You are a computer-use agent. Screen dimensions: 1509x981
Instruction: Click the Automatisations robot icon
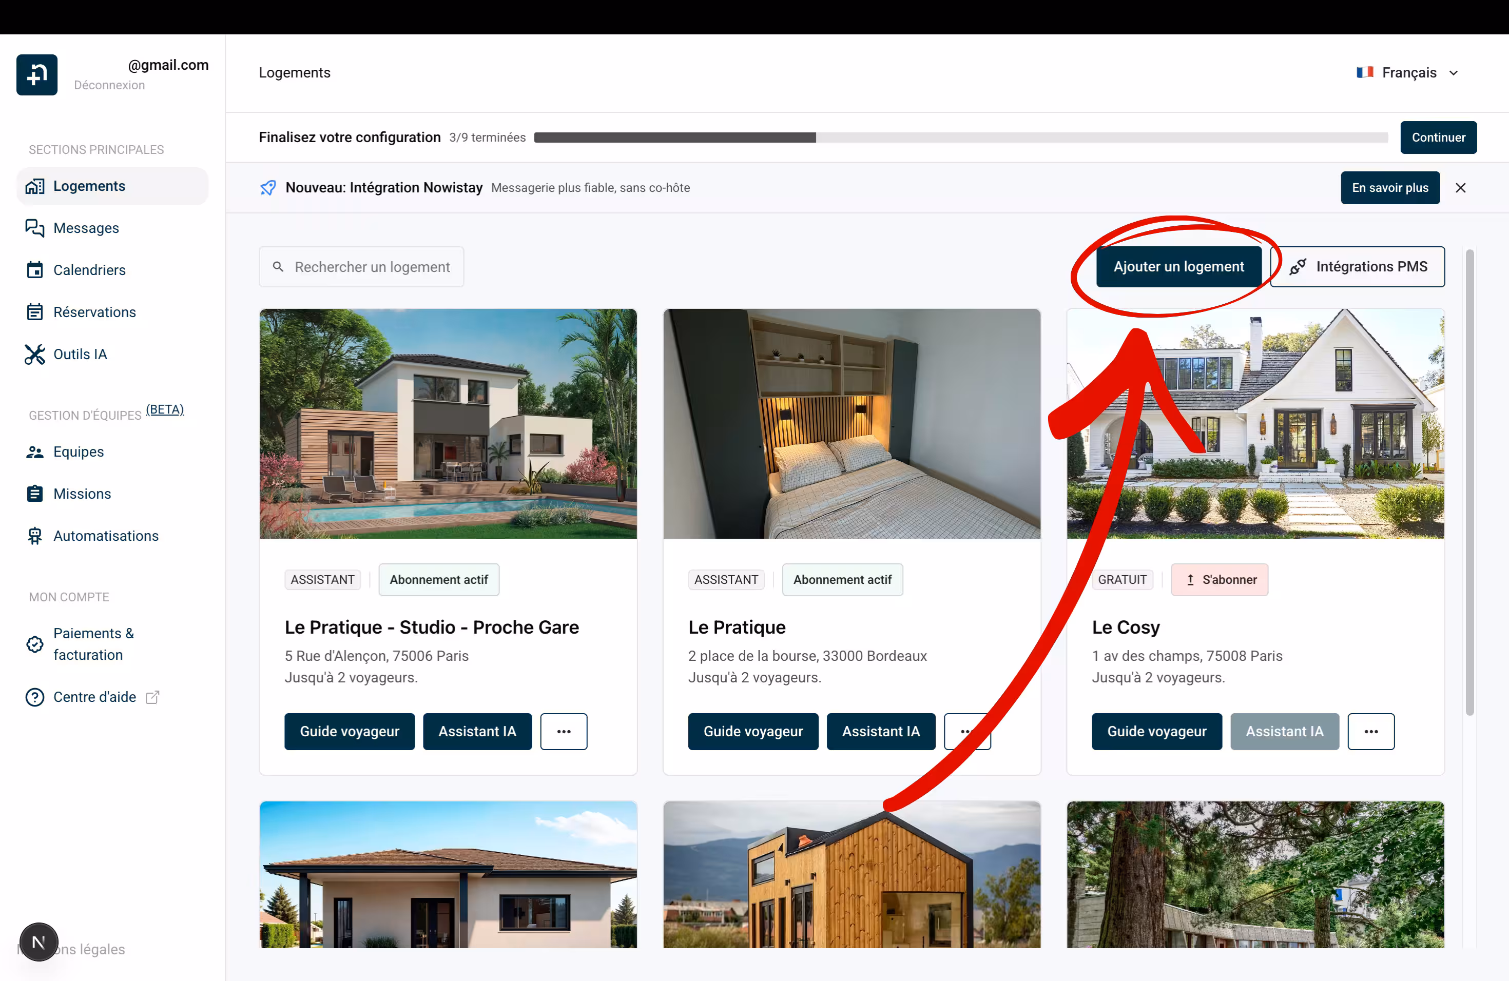[x=35, y=536]
